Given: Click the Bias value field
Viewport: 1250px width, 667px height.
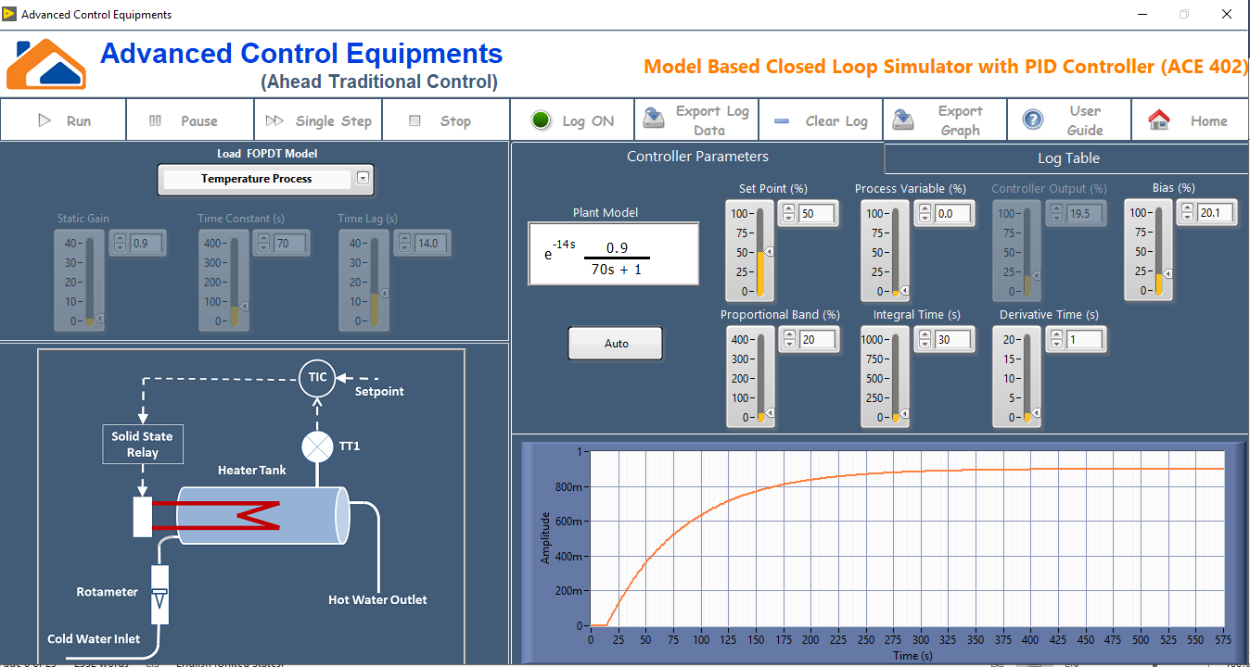Looking at the screenshot, I should pyautogui.click(x=1216, y=213).
